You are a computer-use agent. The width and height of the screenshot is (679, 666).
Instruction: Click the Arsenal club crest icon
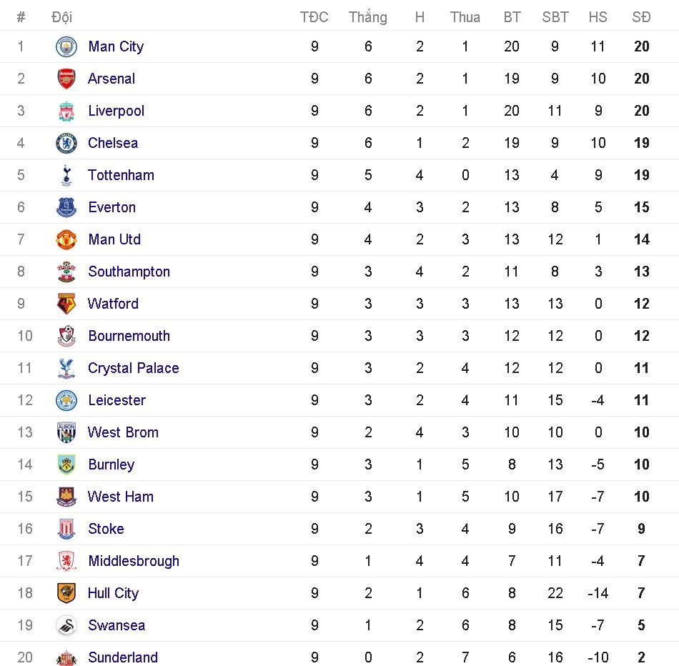tap(66, 79)
